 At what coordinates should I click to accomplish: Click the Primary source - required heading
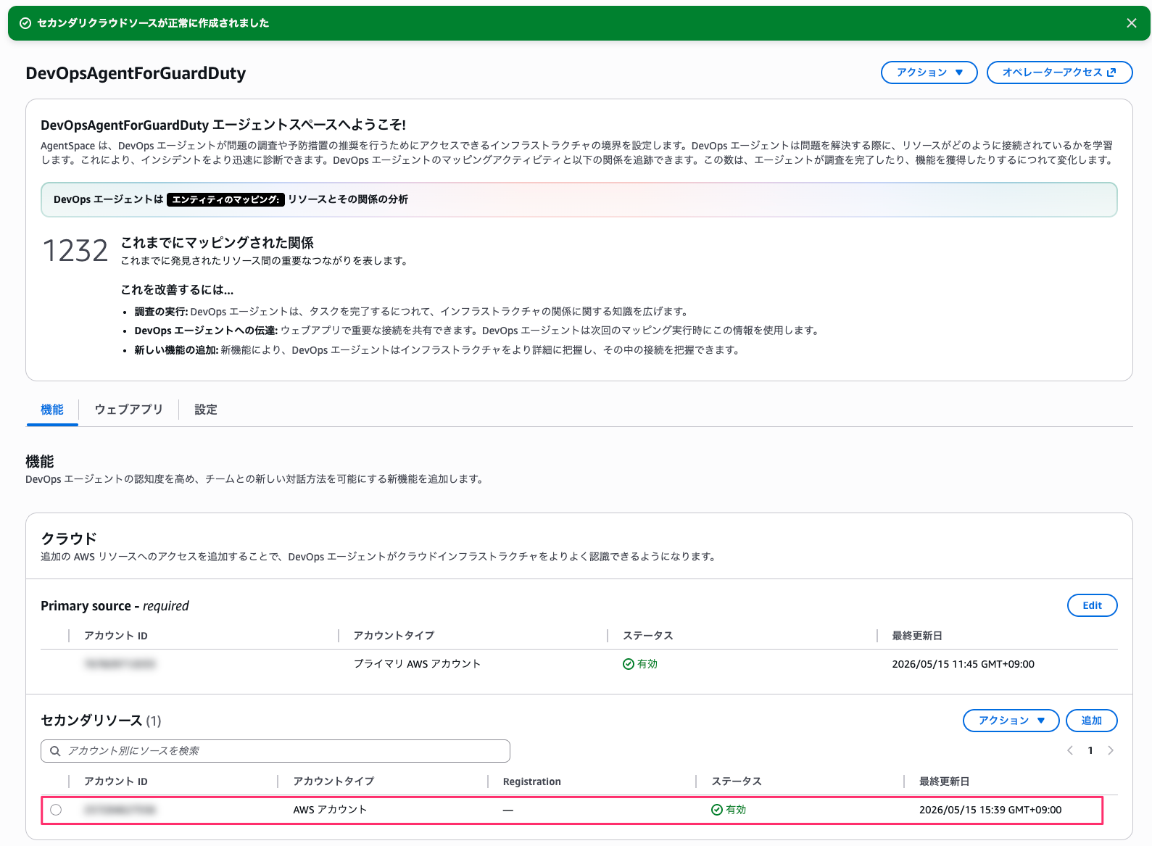click(x=115, y=606)
